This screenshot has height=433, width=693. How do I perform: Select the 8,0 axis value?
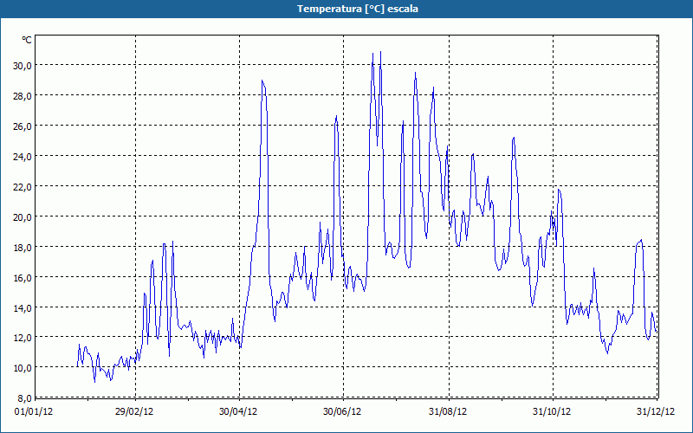tap(24, 397)
